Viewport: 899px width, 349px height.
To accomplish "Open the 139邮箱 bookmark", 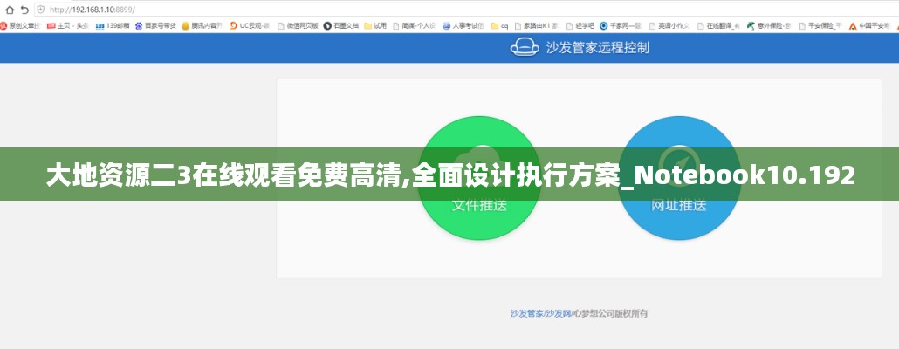I will point(113,26).
